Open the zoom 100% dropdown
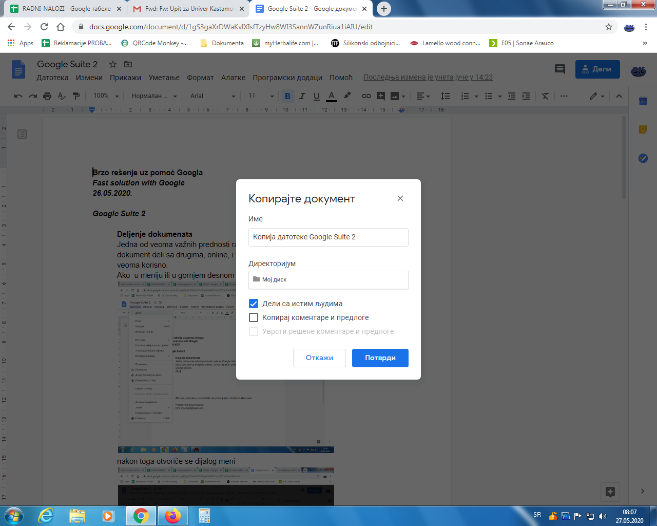The width and height of the screenshot is (657, 526). click(106, 96)
